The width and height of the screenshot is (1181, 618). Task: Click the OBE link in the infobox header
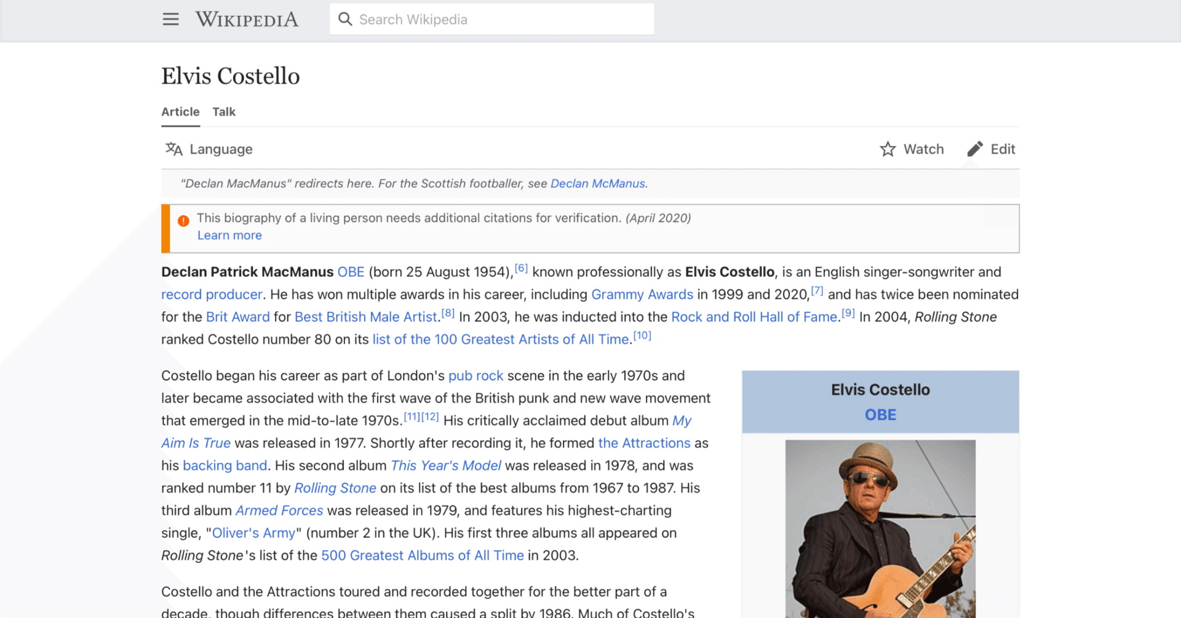click(880, 414)
